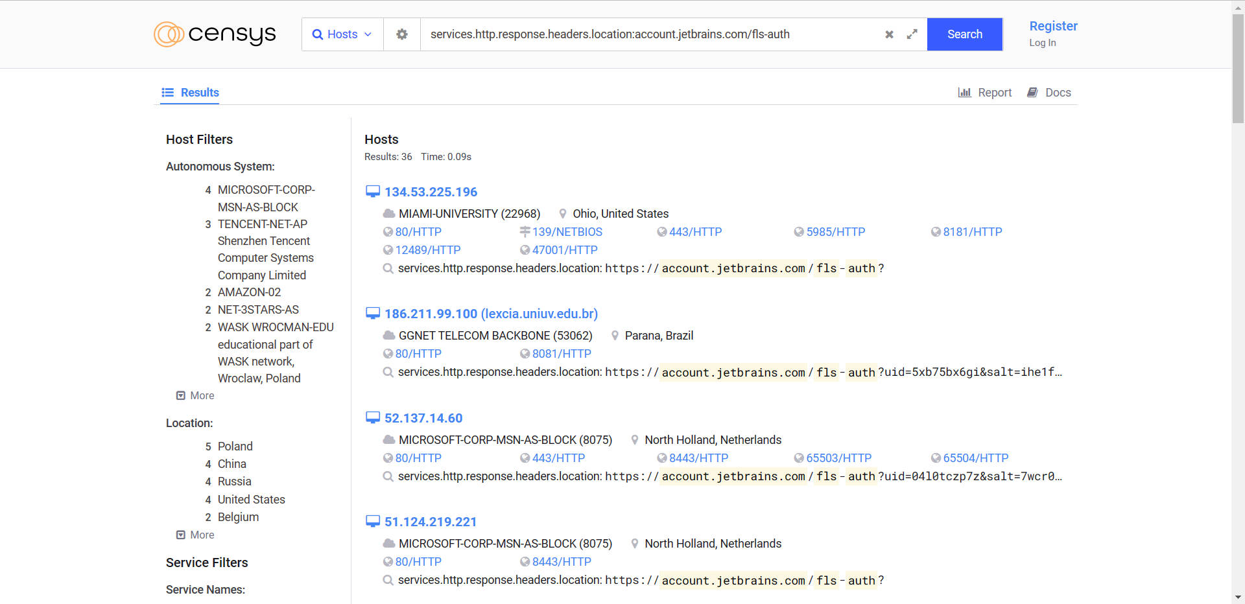Click location pin beside Ohio, United States

click(563, 213)
